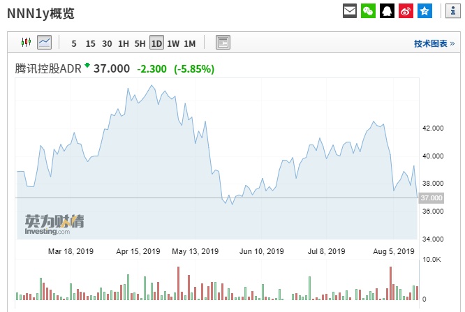
Task: Select the 1M interval
Action: (x=190, y=44)
